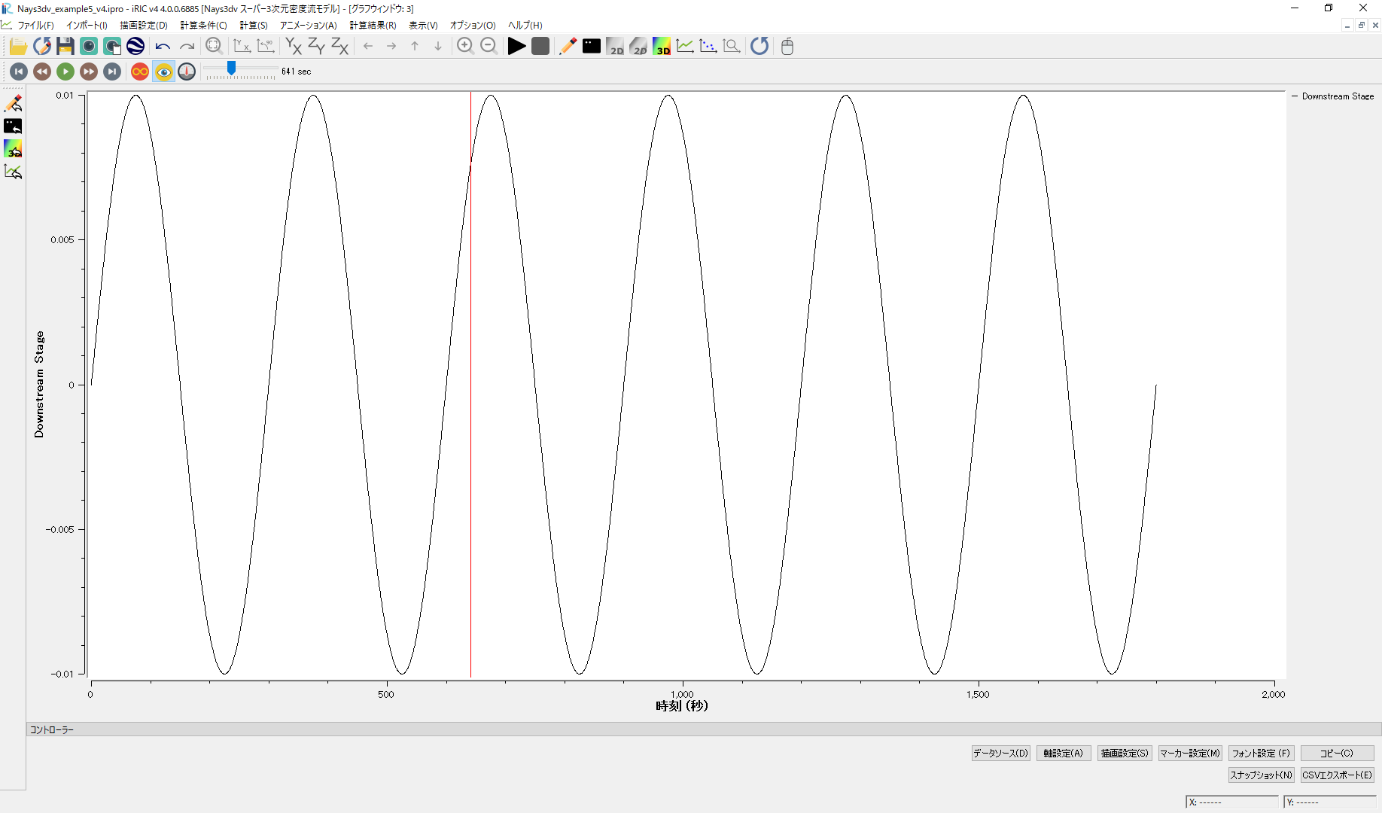Viewport: 1382px width, 813px height.
Task: Take a snapshot with the camera icon
Action: point(89,47)
